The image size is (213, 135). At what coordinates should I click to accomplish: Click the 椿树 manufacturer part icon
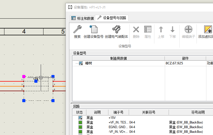[x=81, y=63]
